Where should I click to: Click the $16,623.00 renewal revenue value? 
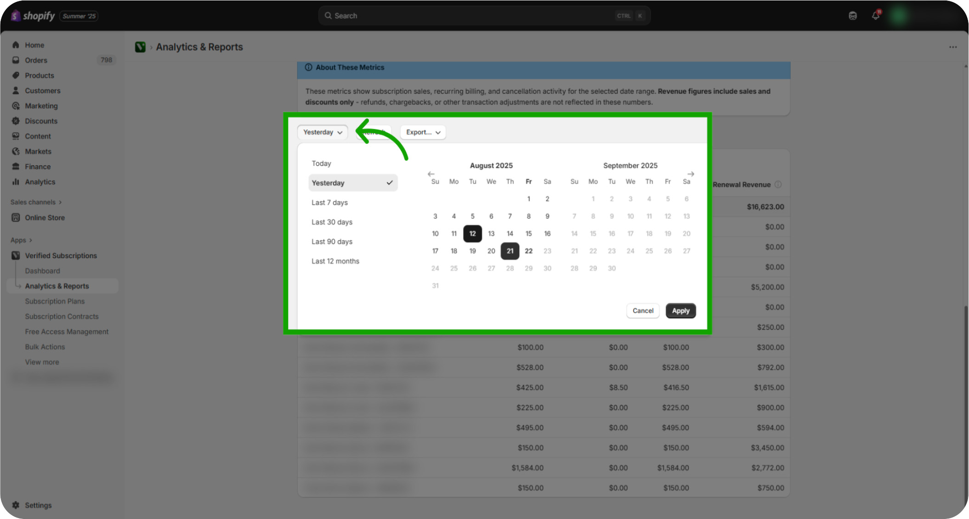[765, 207]
